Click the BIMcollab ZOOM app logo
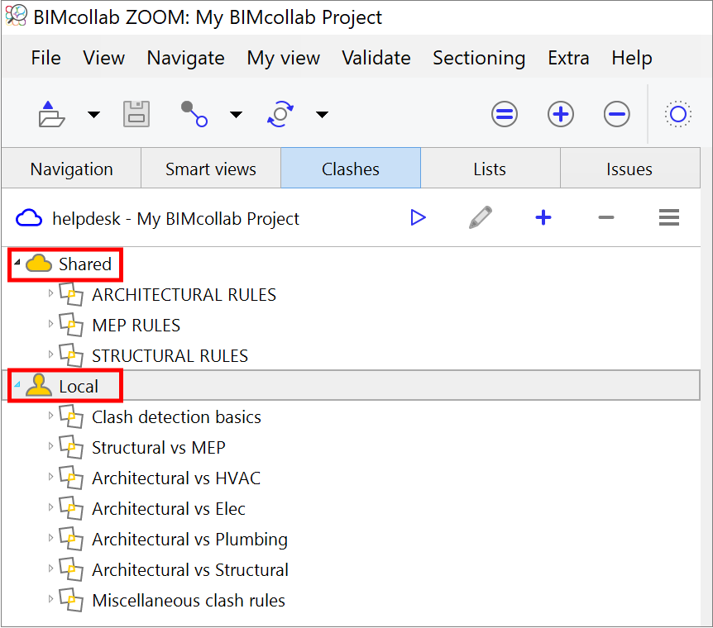The image size is (713, 628). coord(16,15)
